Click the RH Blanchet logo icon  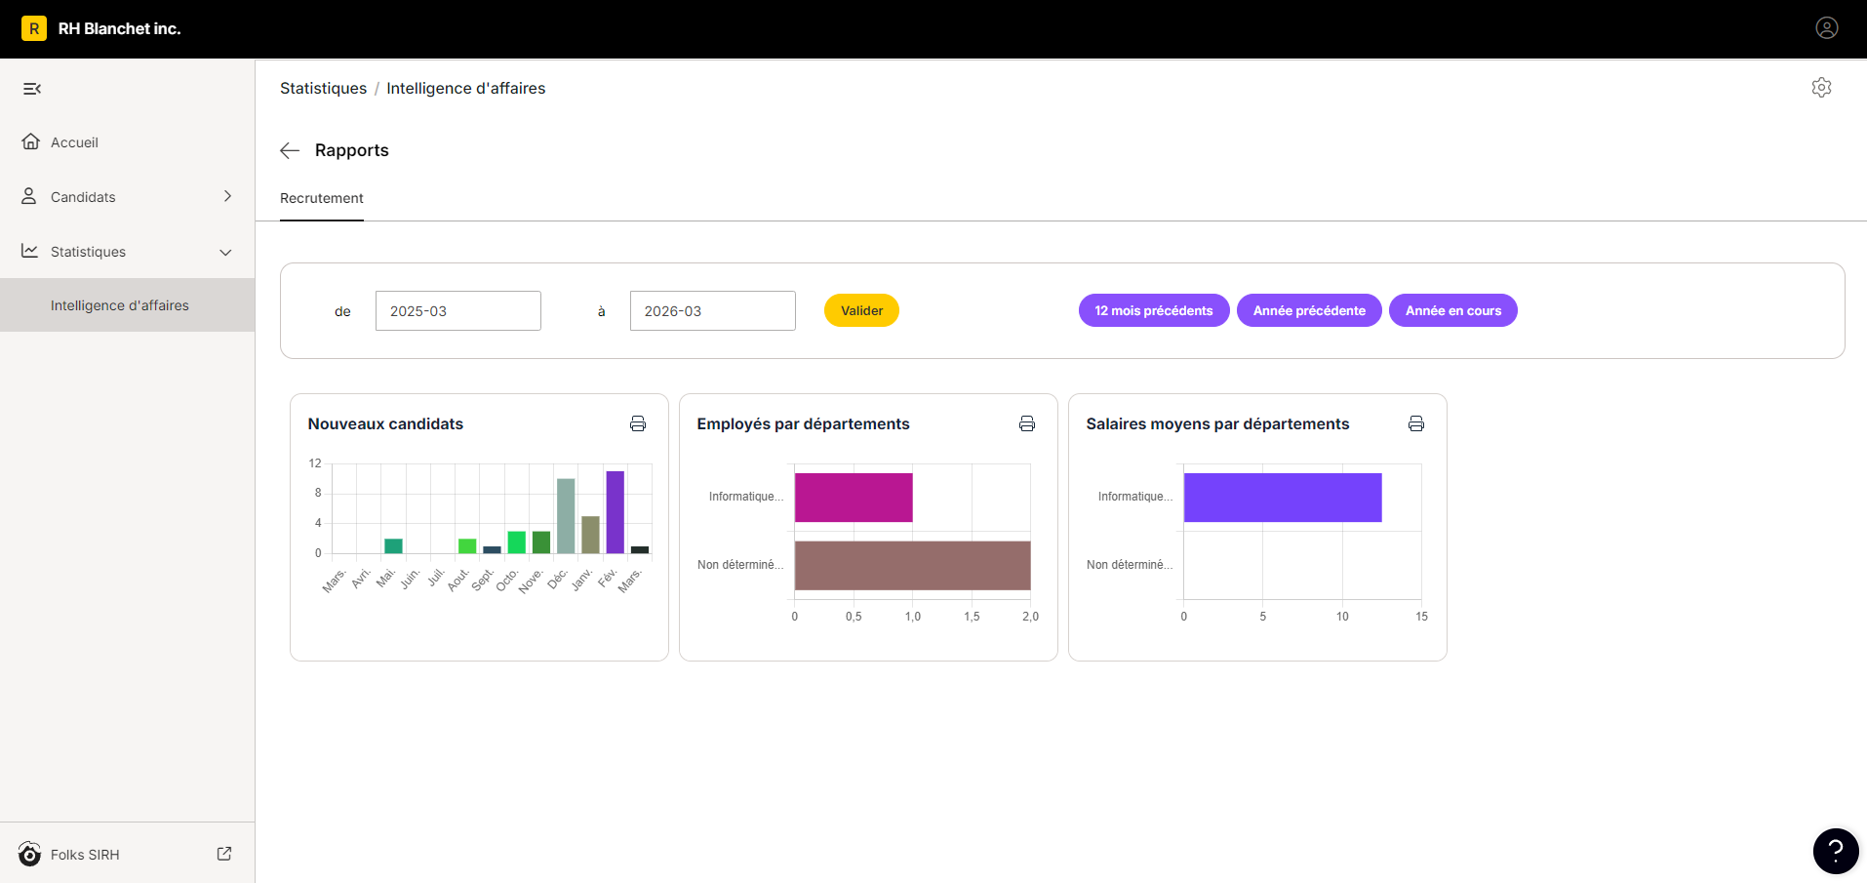pyautogui.click(x=34, y=28)
